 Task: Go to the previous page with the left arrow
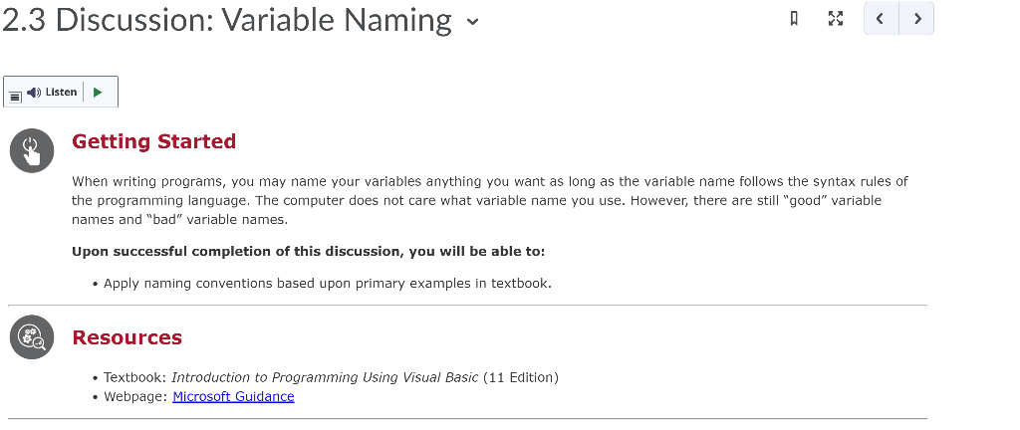(881, 18)
